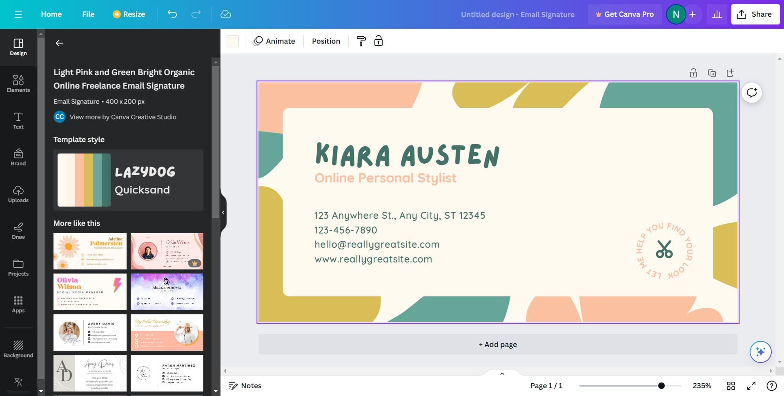
Task: Enter fullscreen presentation mode icon
Action: click(751, 386)
